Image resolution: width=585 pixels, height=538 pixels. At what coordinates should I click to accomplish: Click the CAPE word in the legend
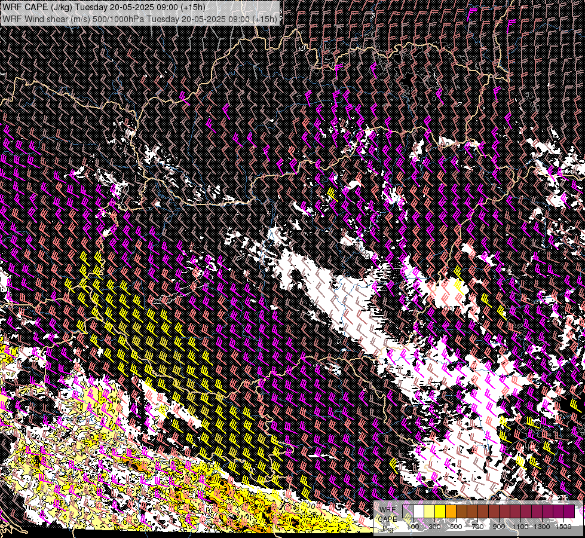click(x=387, y=519)
